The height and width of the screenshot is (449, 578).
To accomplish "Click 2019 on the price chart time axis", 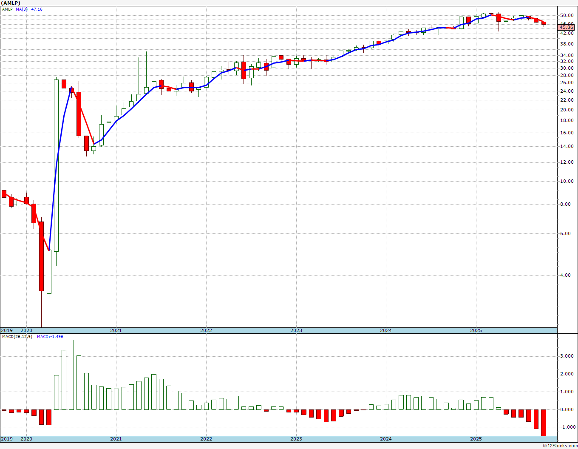I will click(6, 330).
